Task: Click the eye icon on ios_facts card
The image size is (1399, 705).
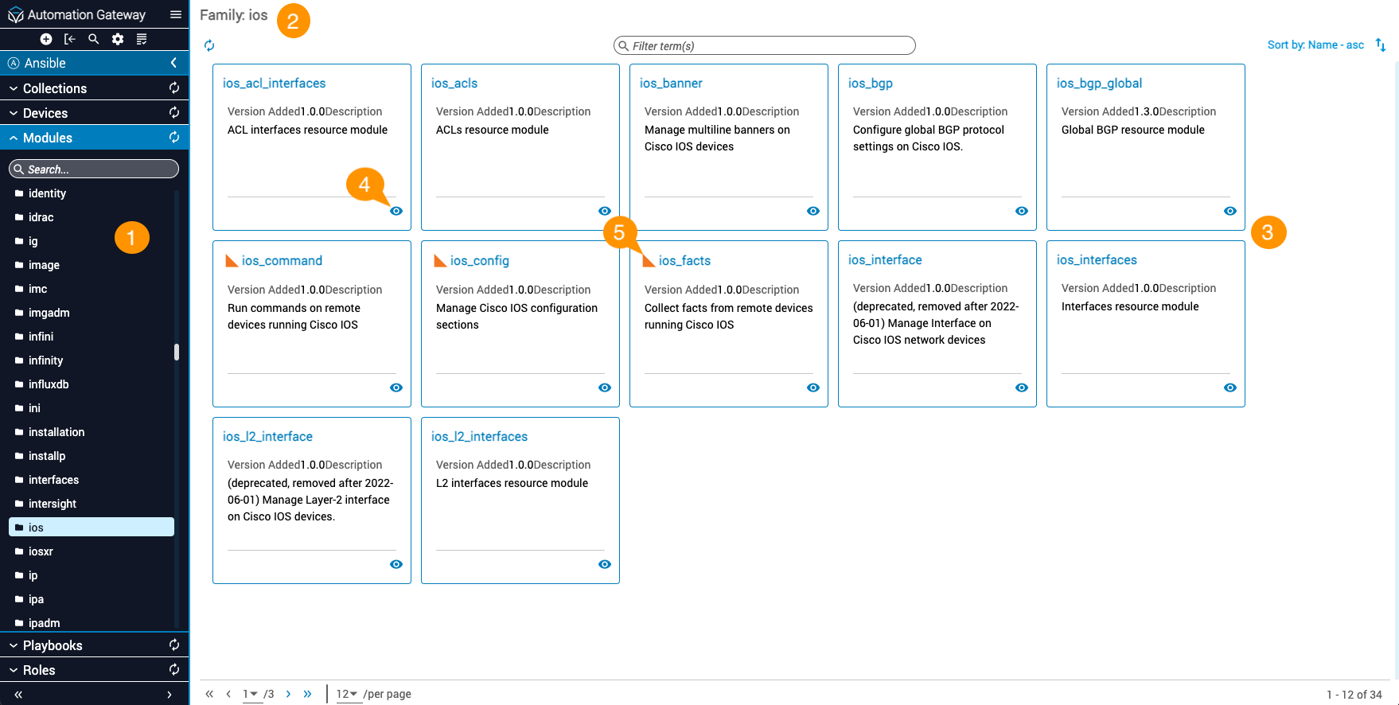Action: click(x=813, y=388)
